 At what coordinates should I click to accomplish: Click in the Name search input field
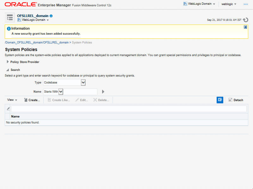80,92
